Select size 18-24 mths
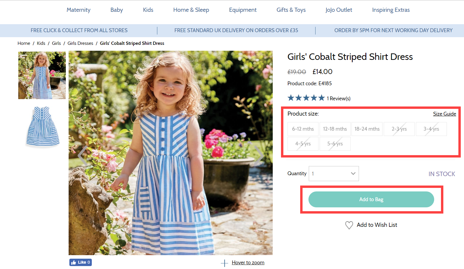Screen dimensions: 464x269 click(x=367, y=129)
